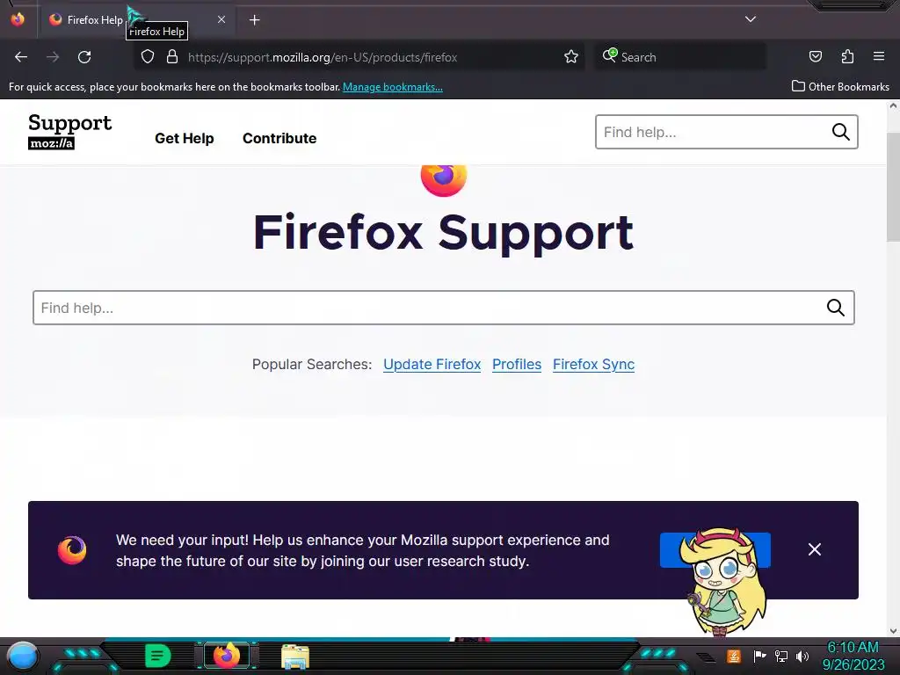Image resolution: width=900 pixels, height=675 pixels.
Task: Expand the list all tabs chevron
Action: click(751, 19)
